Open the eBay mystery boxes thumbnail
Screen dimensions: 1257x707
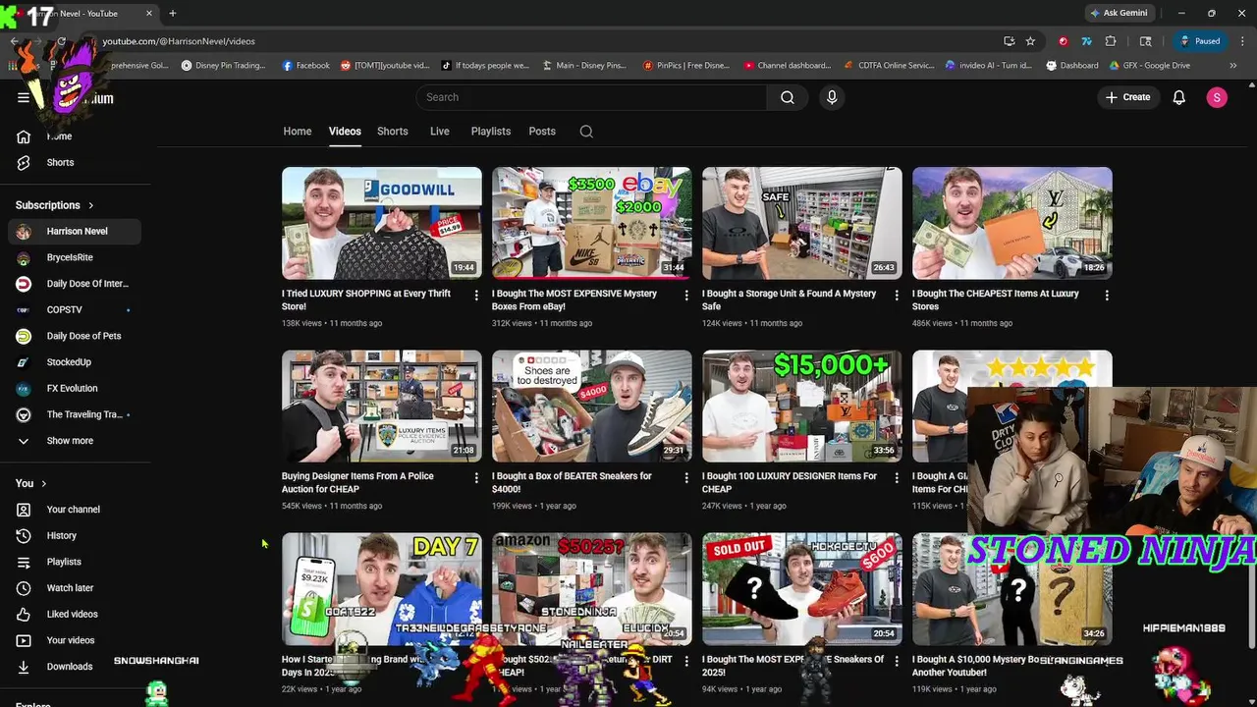coord(592,223)
